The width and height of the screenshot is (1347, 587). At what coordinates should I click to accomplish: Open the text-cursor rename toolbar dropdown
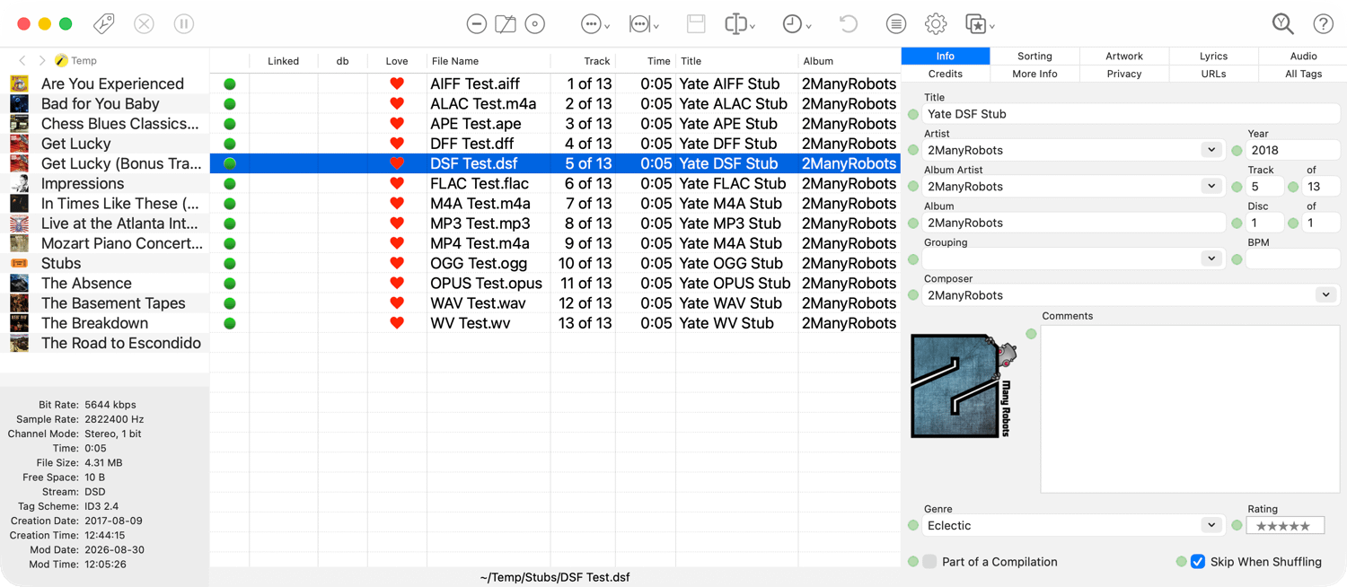point(740,24)
